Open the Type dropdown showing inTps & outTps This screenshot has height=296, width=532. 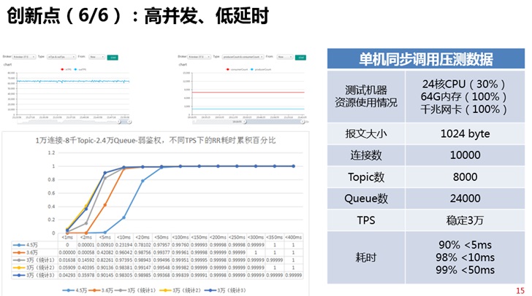(x=61, y=57)
